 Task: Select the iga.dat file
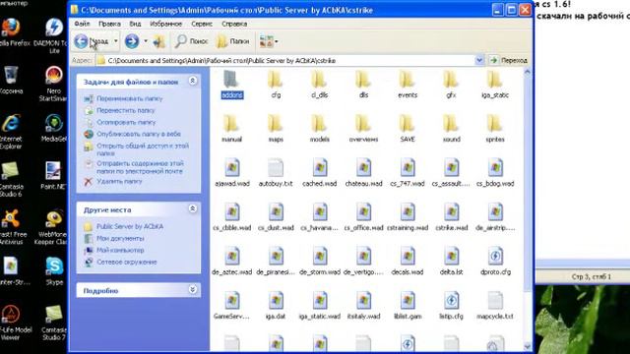tap(276, 305)
